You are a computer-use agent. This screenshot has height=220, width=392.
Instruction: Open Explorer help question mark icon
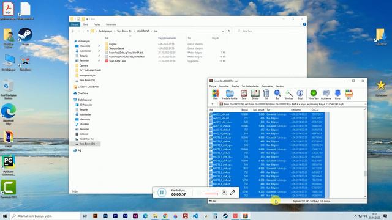click(x=304, y=24)
